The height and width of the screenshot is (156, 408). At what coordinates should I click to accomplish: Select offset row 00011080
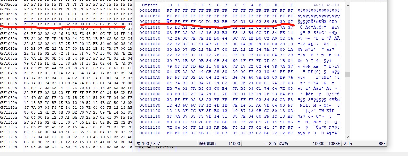click(x=150, y=66)
